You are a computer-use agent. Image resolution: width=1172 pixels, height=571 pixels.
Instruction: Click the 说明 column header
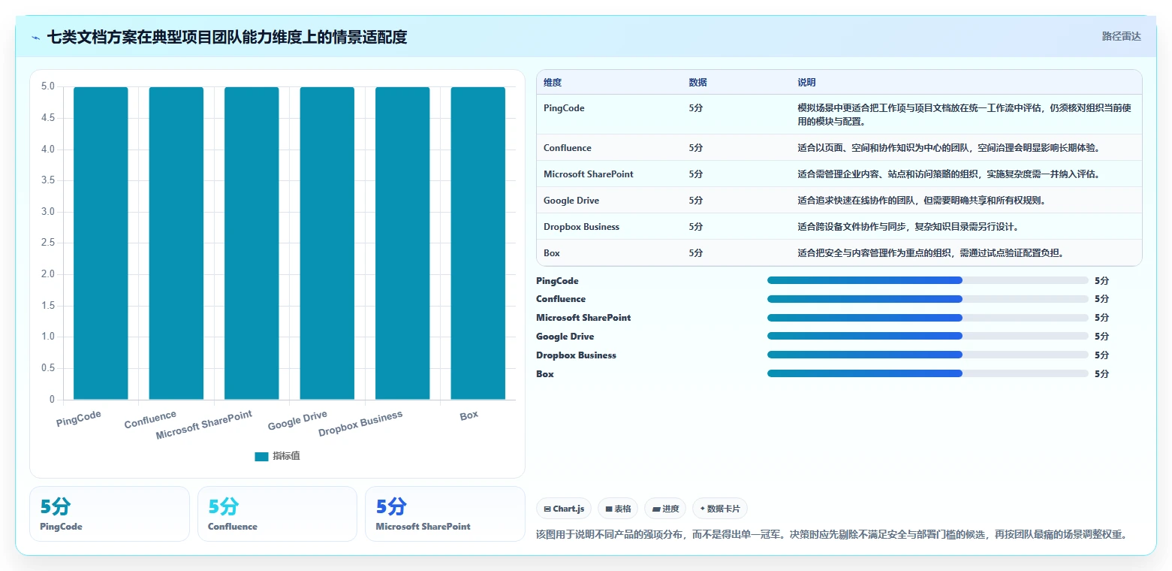(x=806, y=83)
